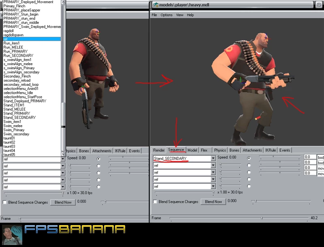Click the Blend Now button in the right panel
The width and height of the screenshot is (324, 247).
tap(213, 202)
